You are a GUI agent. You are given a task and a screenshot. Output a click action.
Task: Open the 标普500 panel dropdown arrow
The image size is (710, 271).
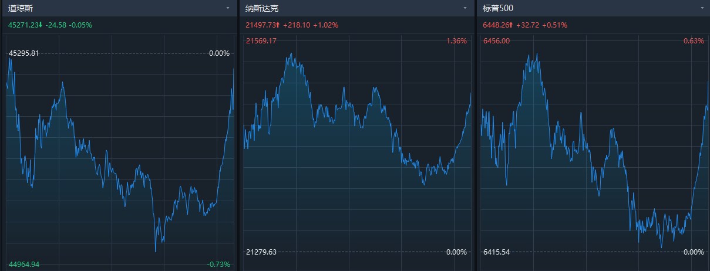(702, 8)
